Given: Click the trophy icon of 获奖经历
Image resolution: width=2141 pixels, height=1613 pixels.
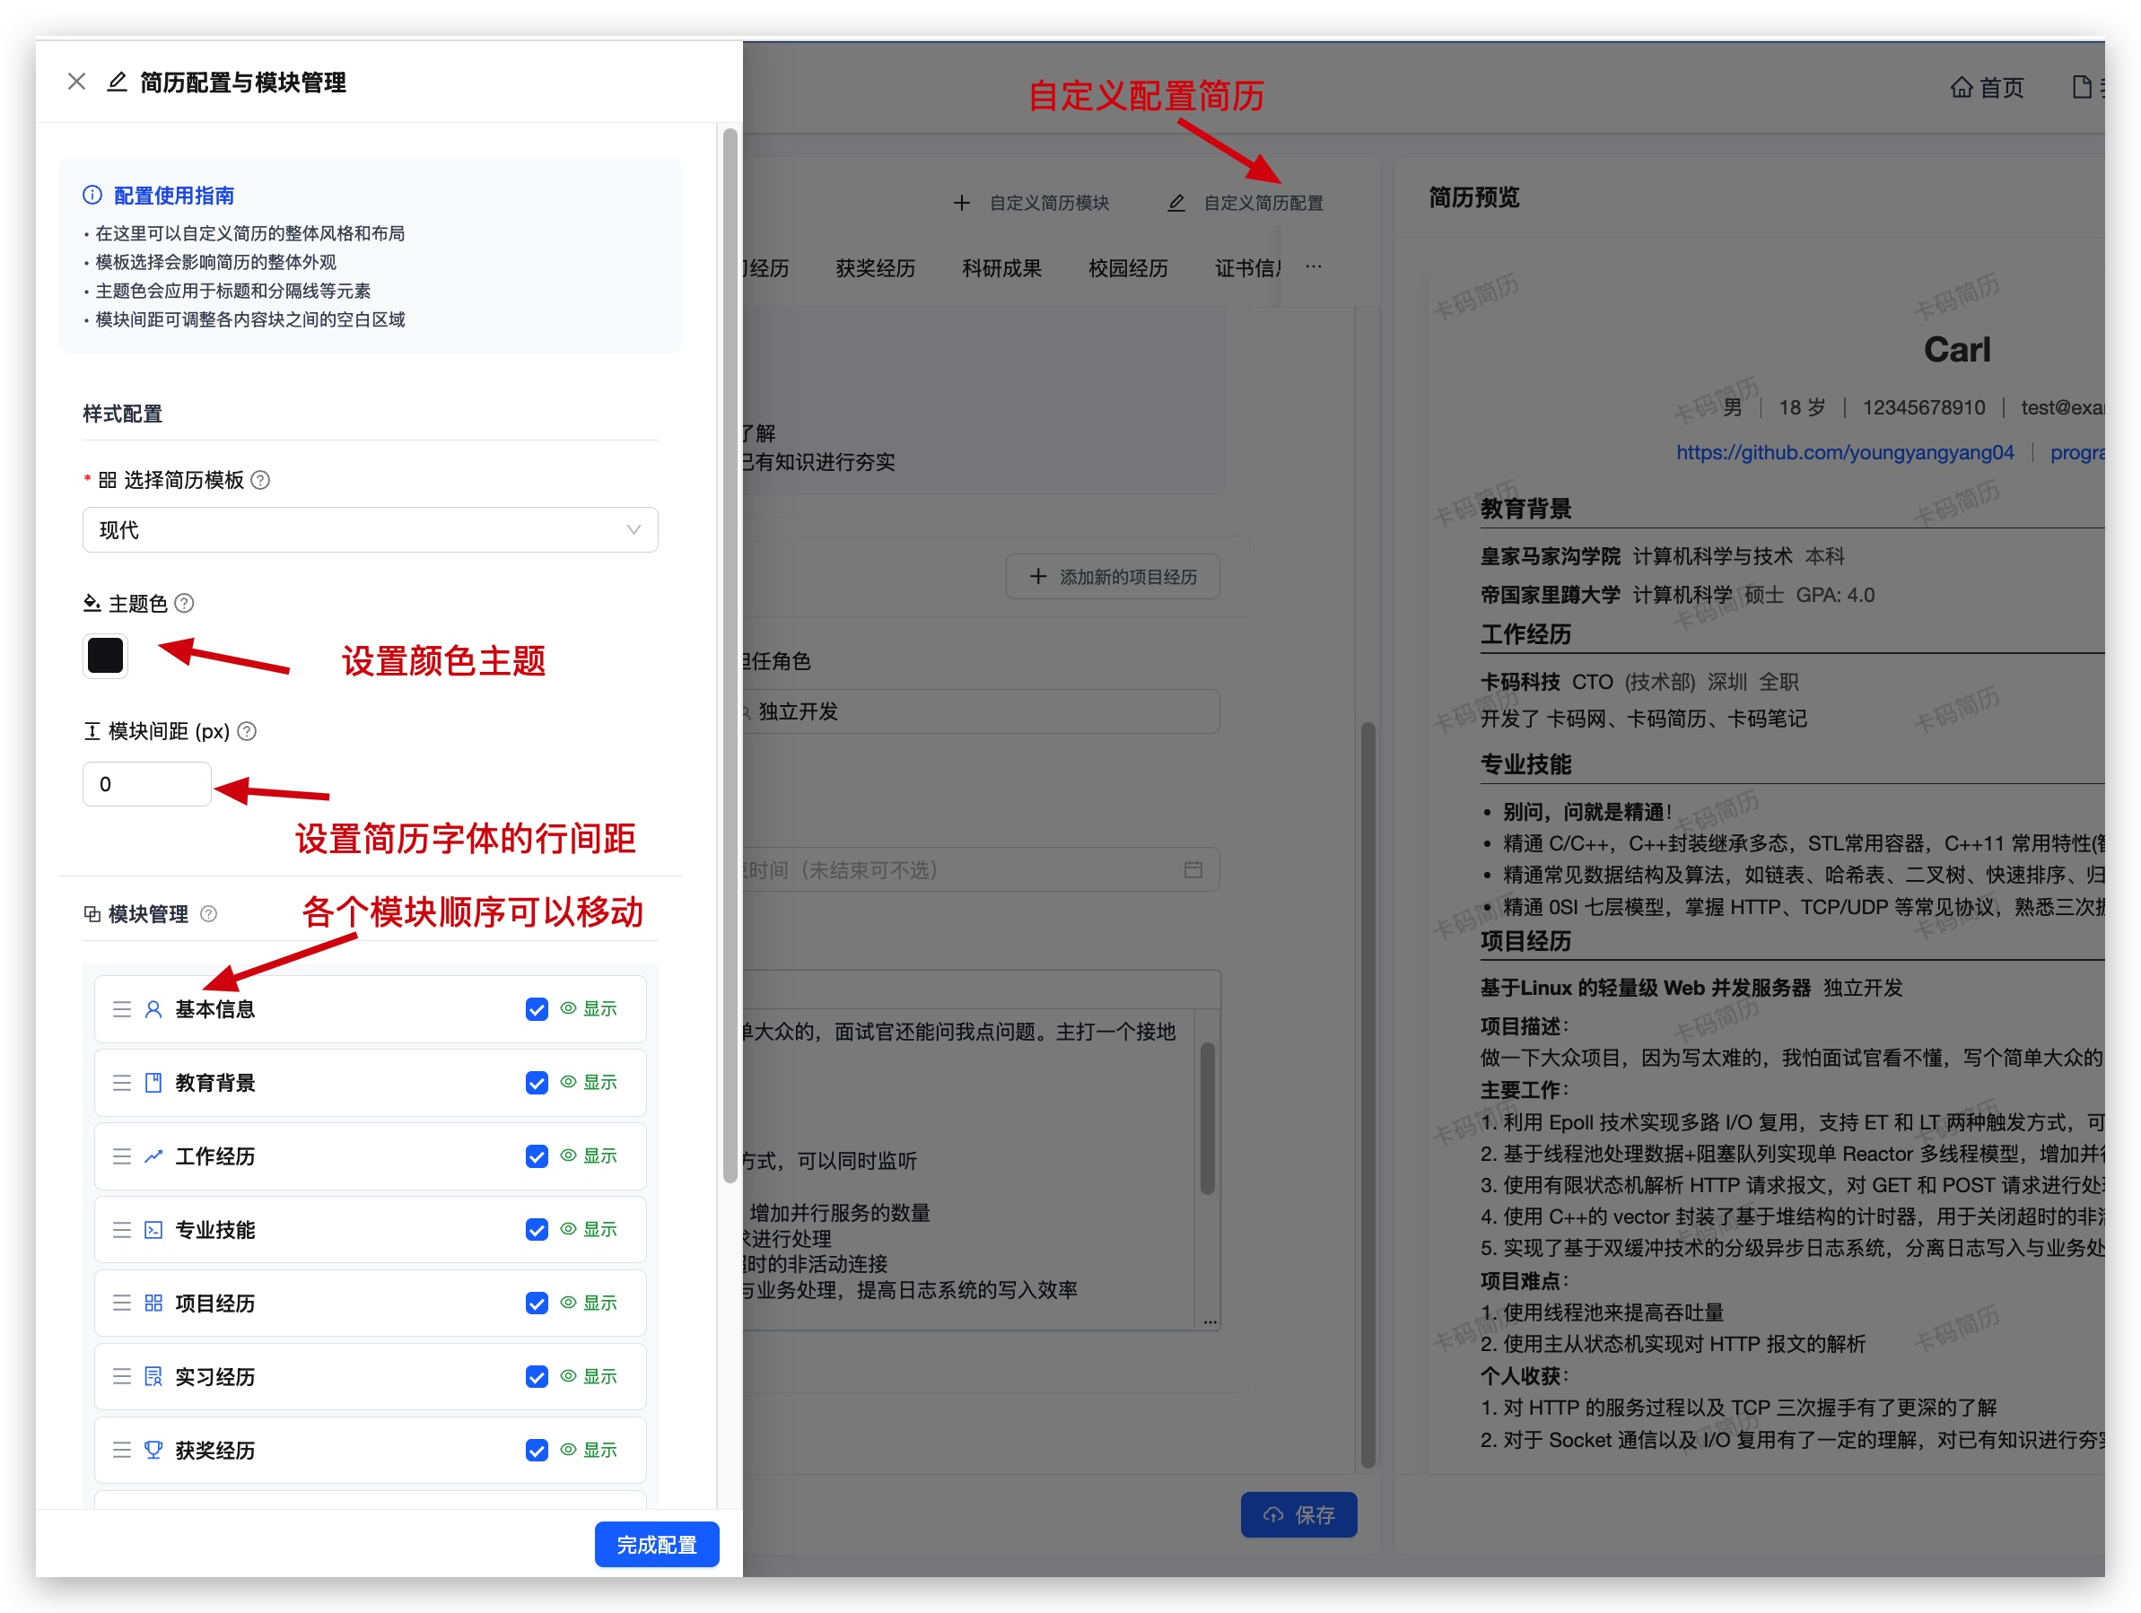Looking at the screenshot, I should pos(153,1450).
